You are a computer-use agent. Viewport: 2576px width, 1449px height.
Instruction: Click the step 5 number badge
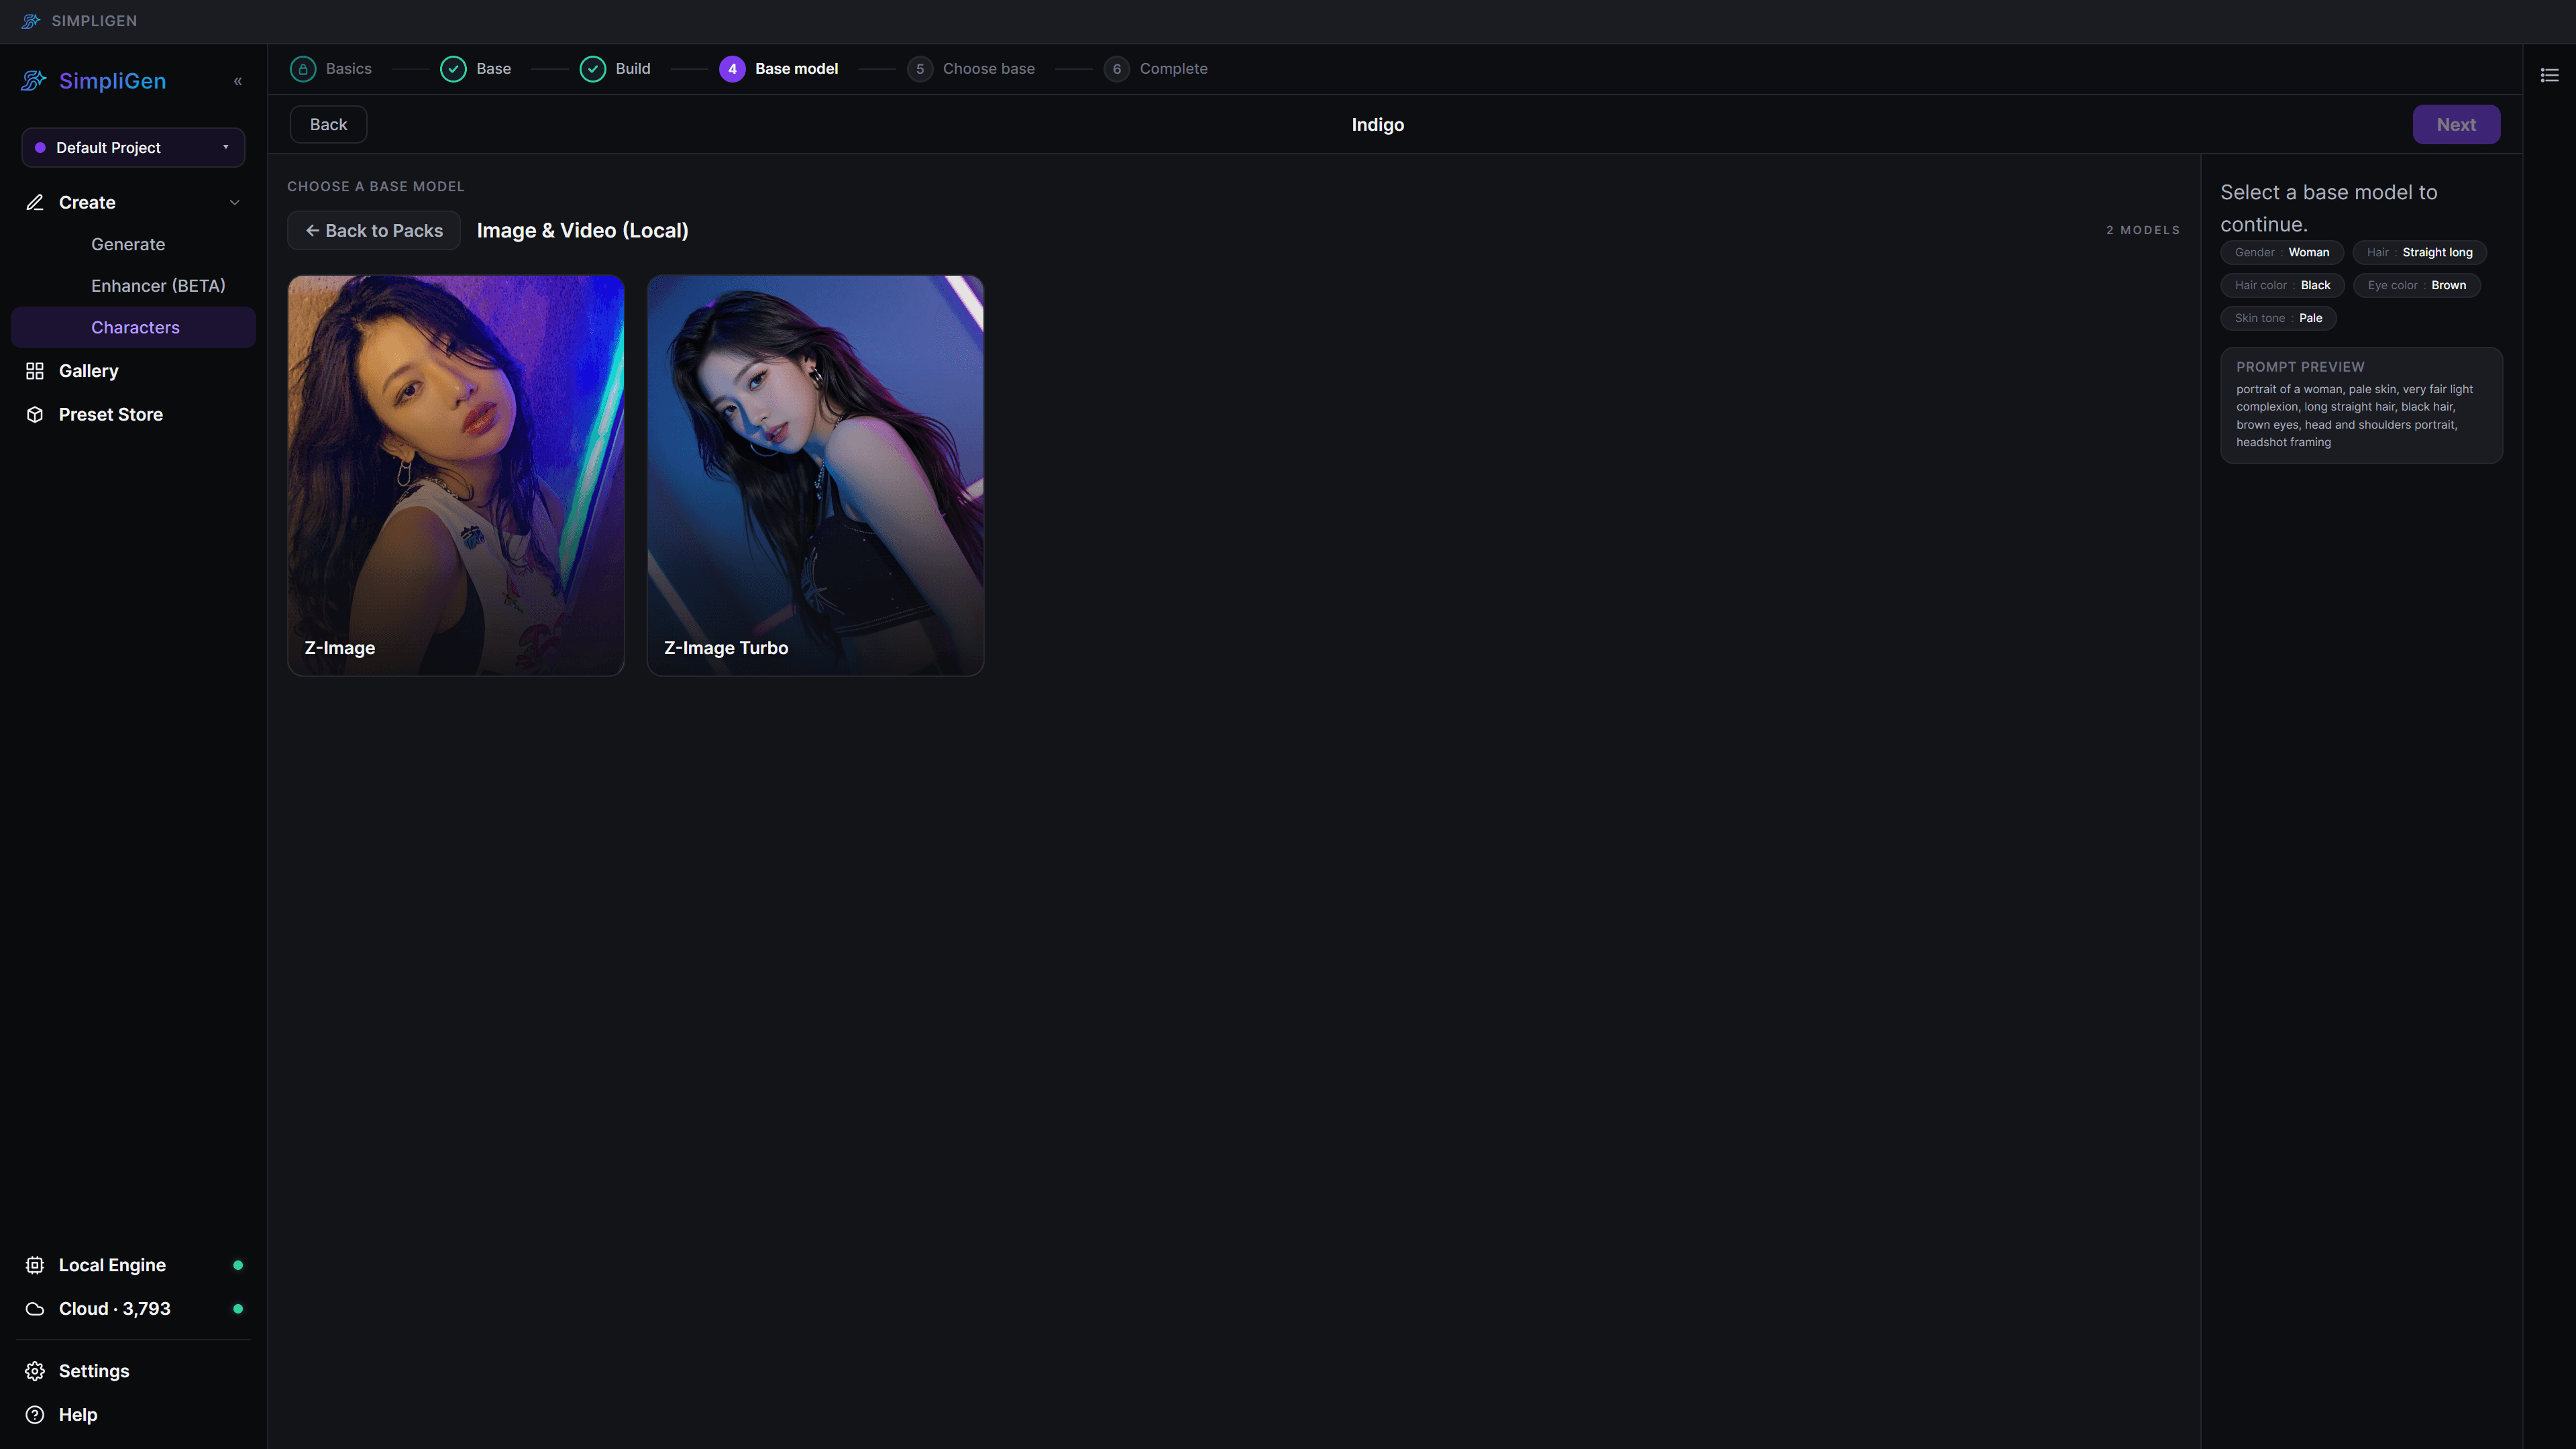(920, 69)
